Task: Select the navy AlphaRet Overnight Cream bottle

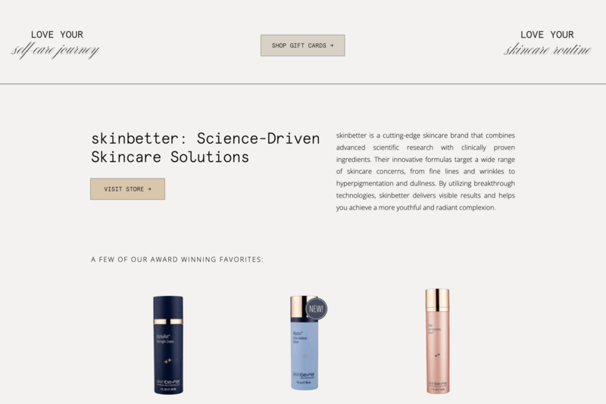Action: pos(168,345)
